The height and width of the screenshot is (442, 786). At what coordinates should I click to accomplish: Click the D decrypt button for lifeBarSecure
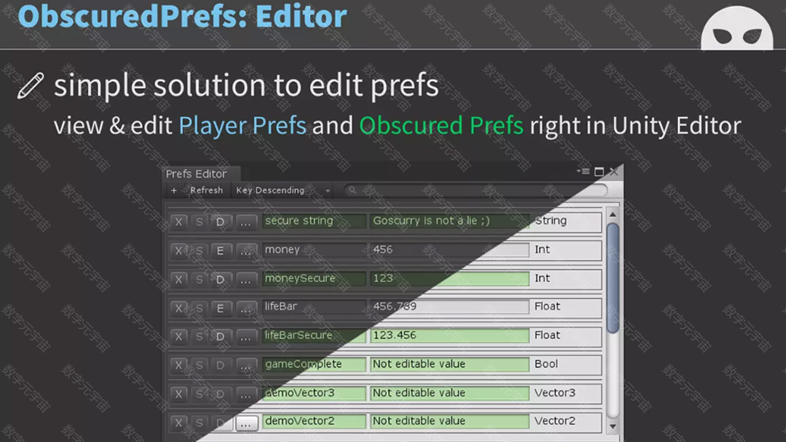220,336
